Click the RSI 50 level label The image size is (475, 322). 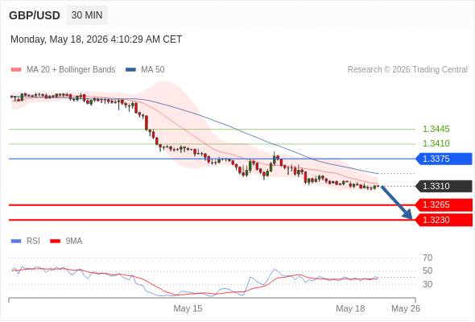click(427, 270)
